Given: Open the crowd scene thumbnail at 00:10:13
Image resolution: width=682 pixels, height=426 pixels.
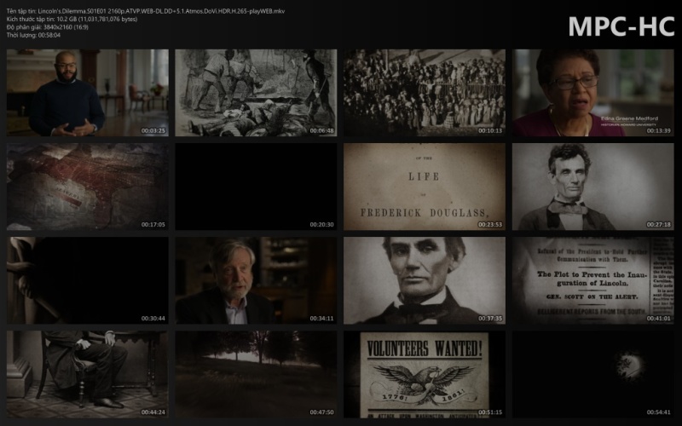Looking at the screenshot, I should (425, 93).
